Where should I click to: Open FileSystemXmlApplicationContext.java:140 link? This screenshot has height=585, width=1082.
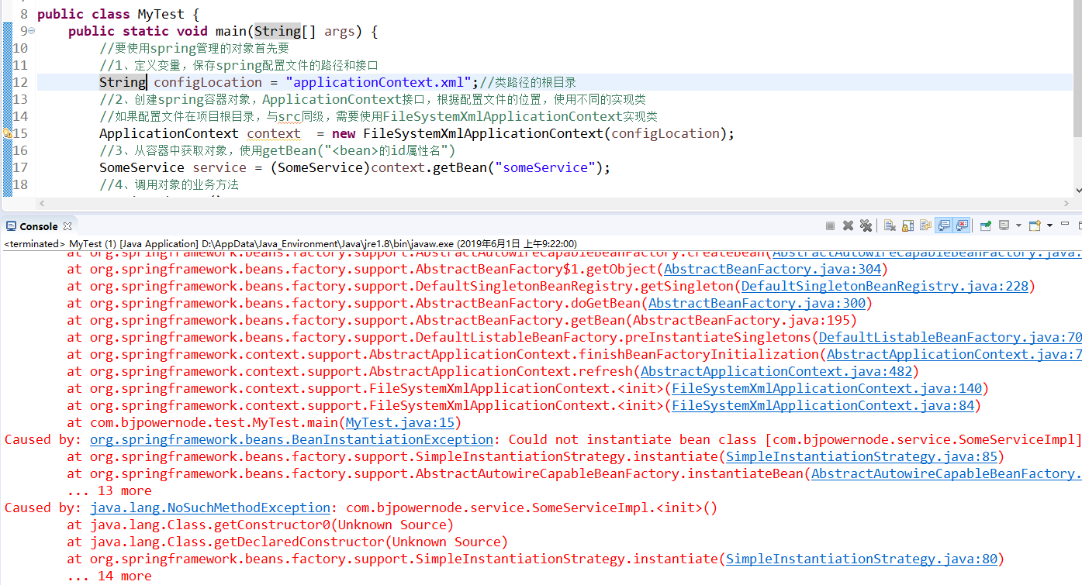[827, 388]
